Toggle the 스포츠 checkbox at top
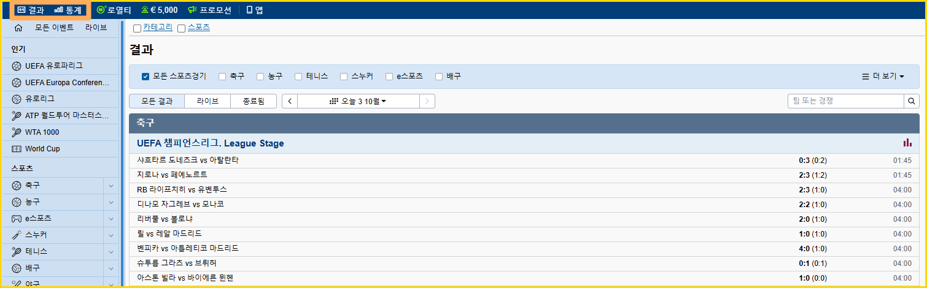 pos(181,28)
